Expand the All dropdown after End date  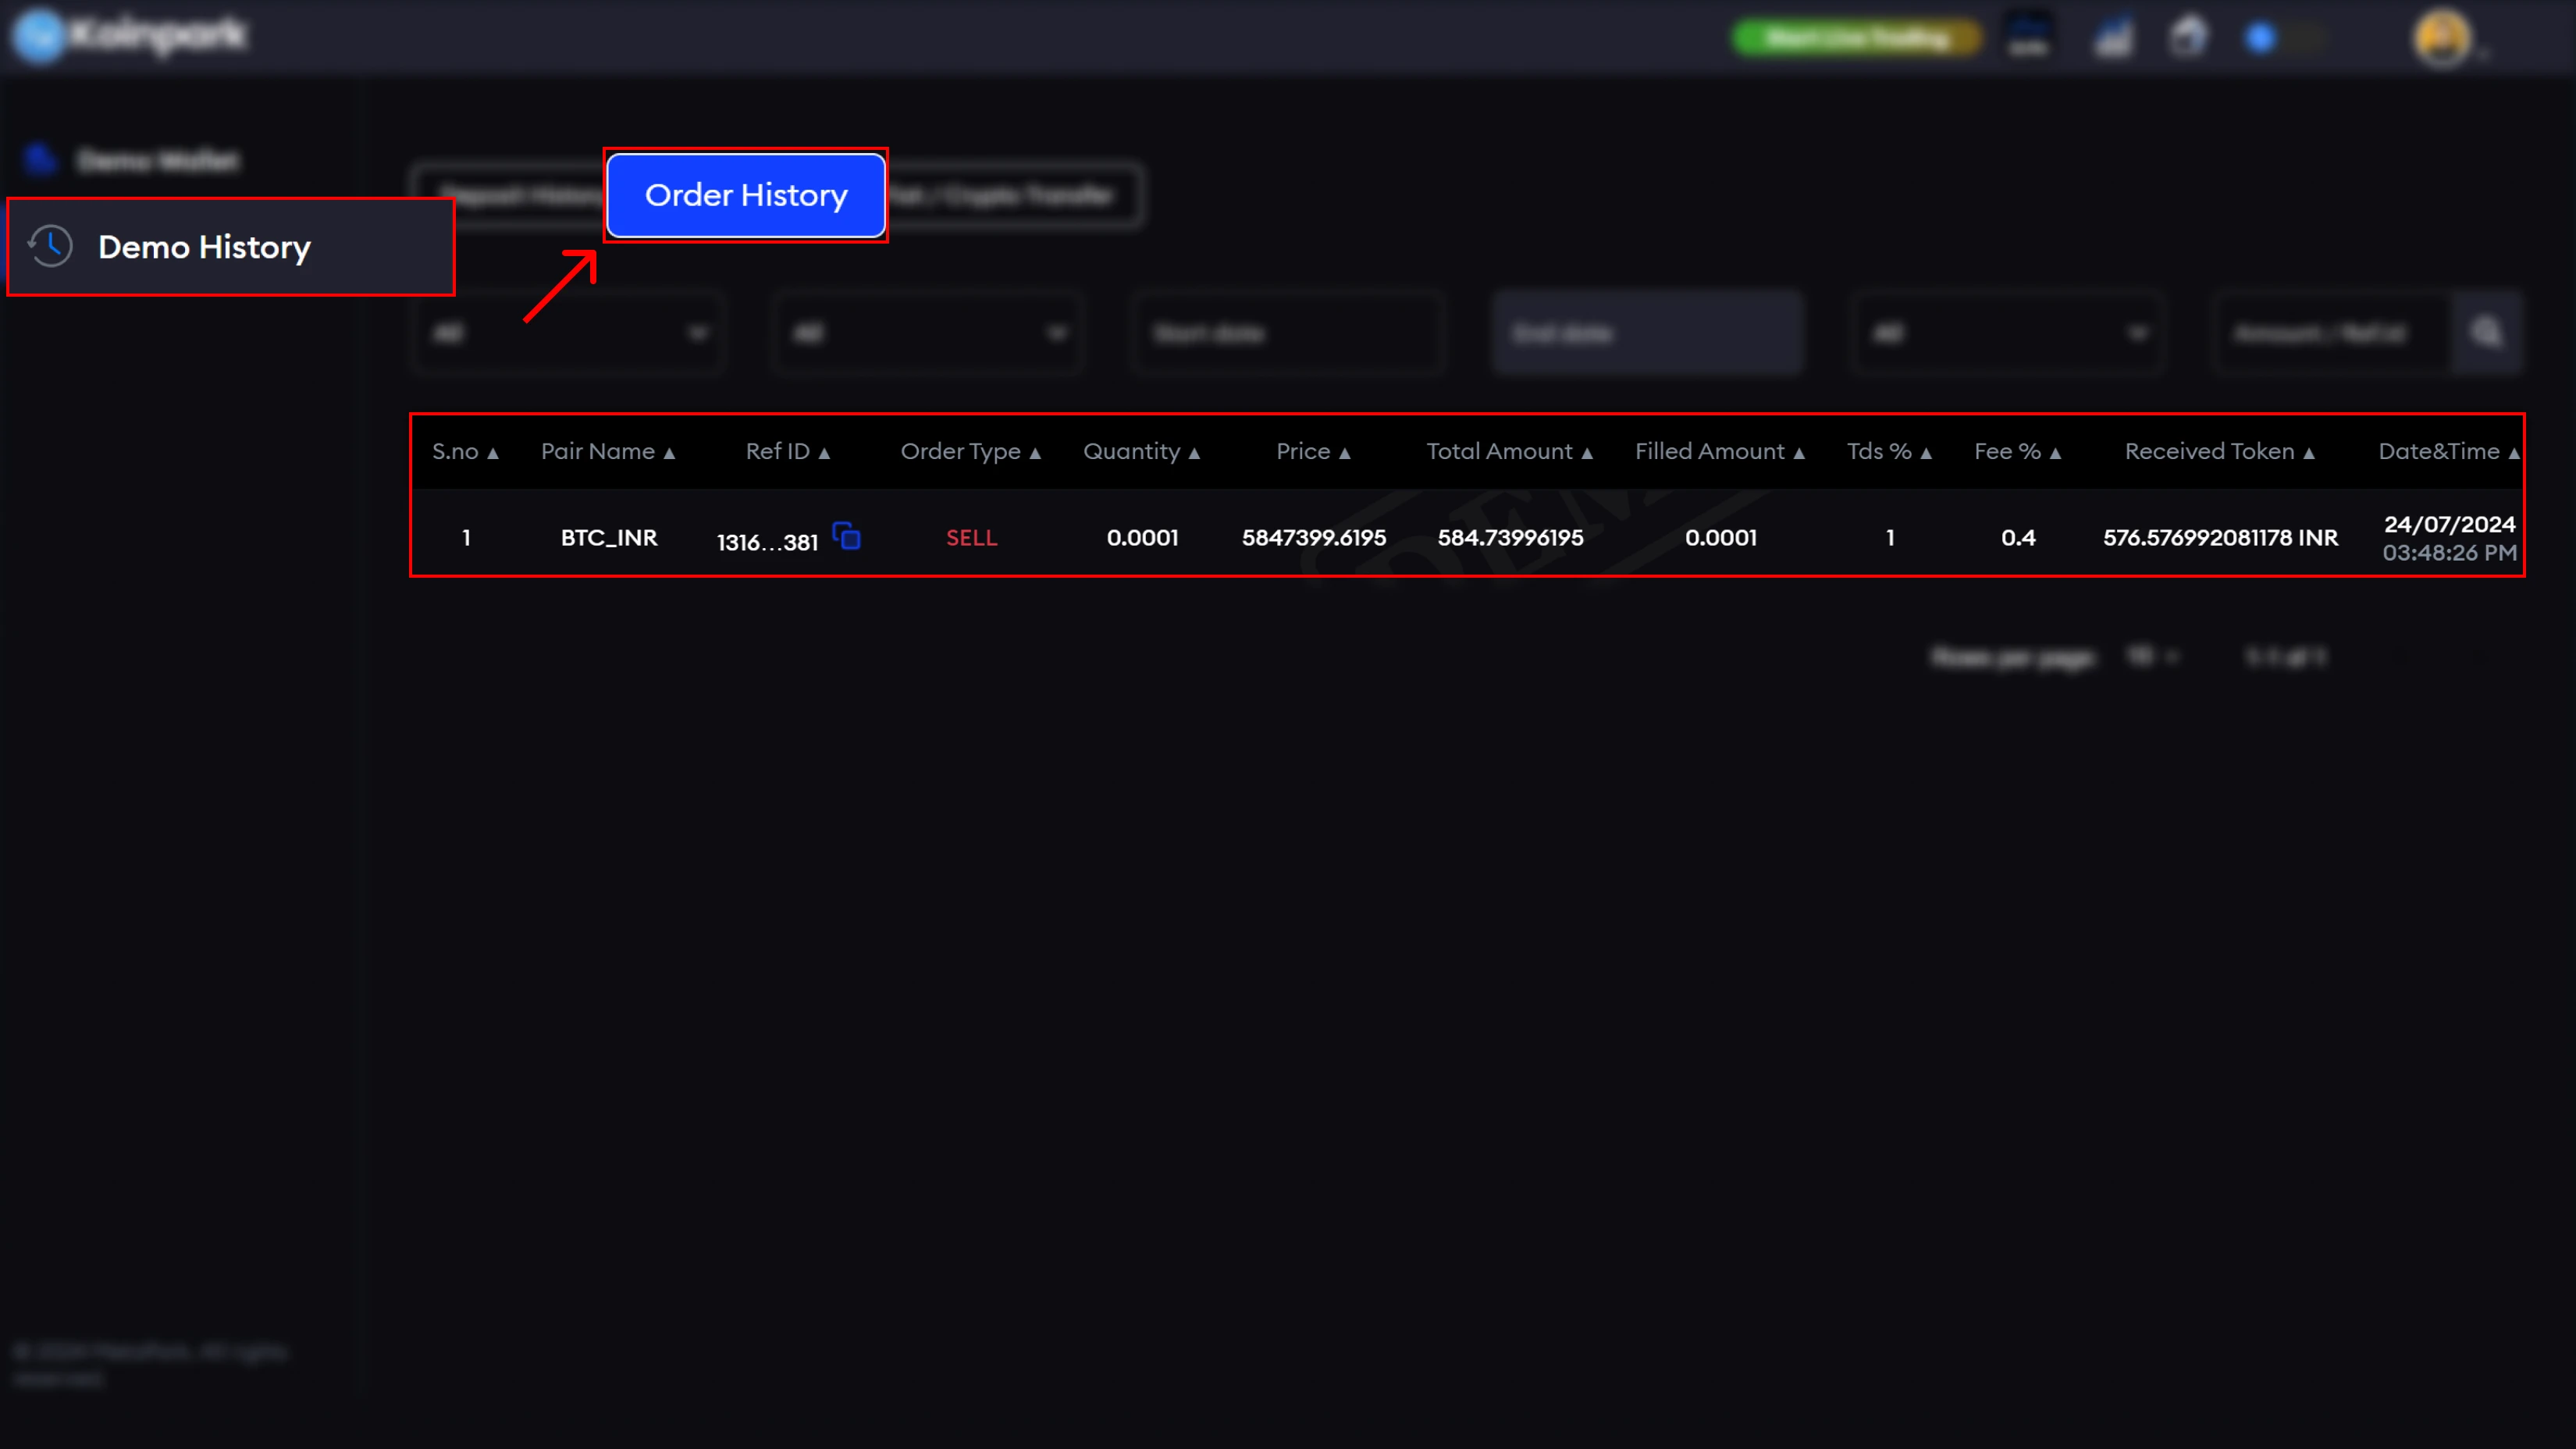tap(2008, 333)
